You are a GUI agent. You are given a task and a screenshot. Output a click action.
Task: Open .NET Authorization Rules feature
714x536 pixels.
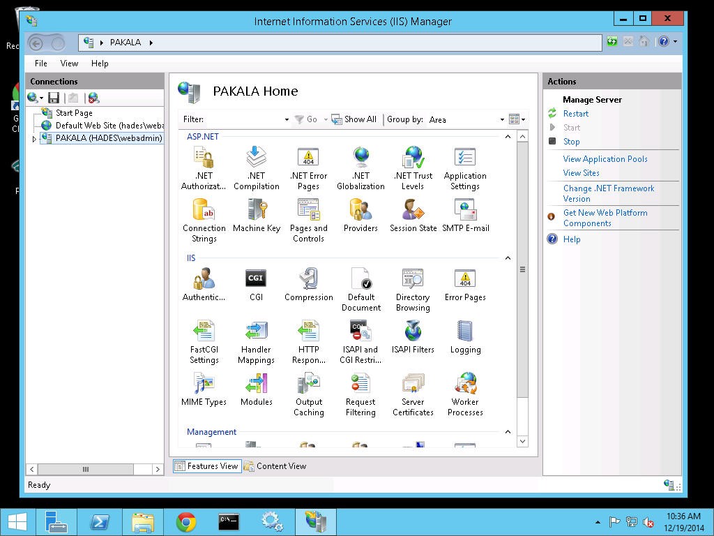click(204, 168)
